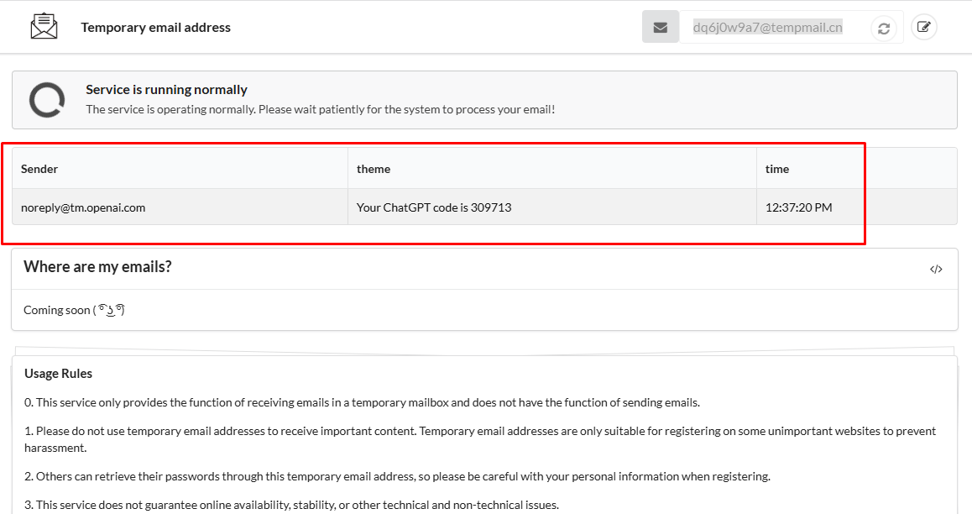The image size is (972, 514).
Task: Click the loading spinner status icon
Action: pos(47,100)
